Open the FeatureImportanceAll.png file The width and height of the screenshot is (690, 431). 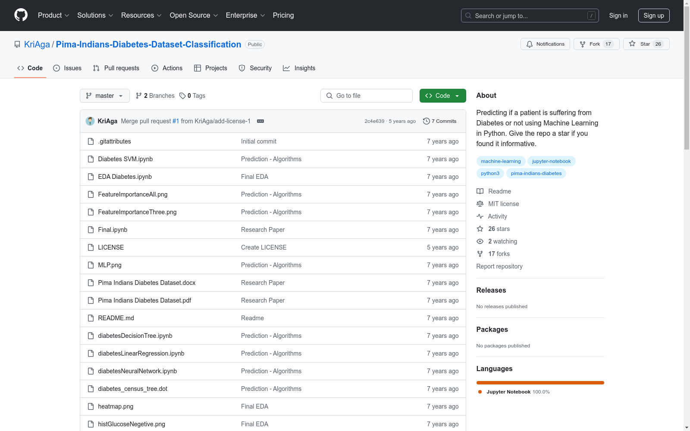click(x=132, y=194)
